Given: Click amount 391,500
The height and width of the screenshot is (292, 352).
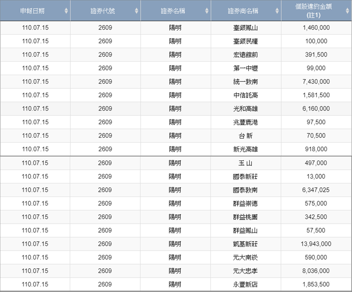Looking at the screenshot, I should 316,54.
